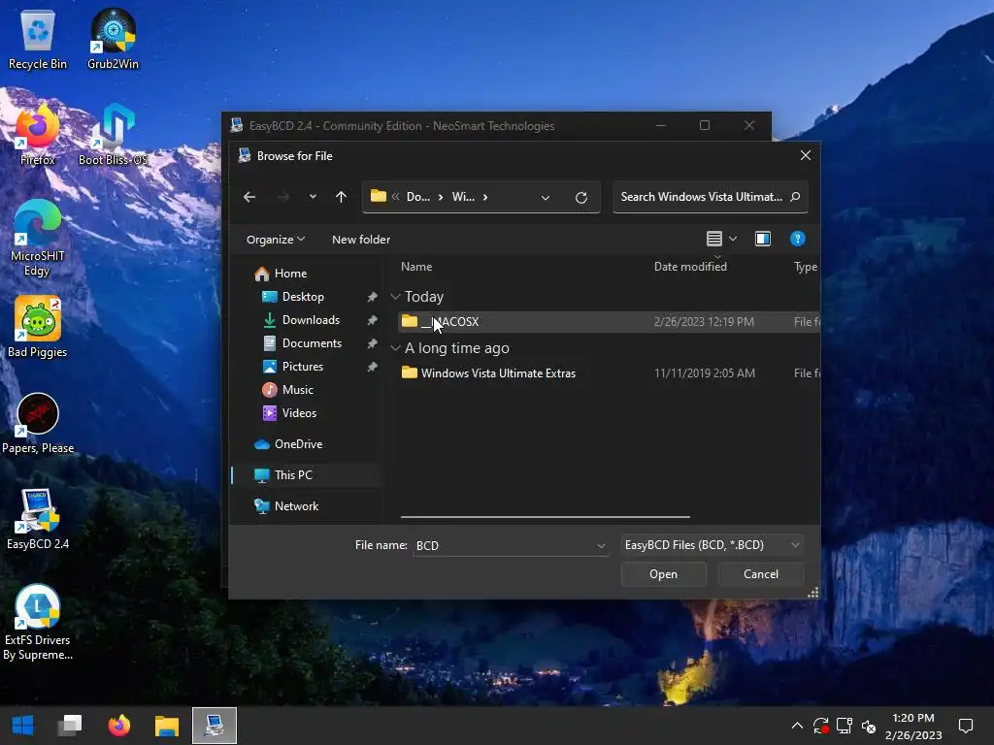Open the Windows Start menu
Screen dimensions: 994x745
click(x=23, y=726)
